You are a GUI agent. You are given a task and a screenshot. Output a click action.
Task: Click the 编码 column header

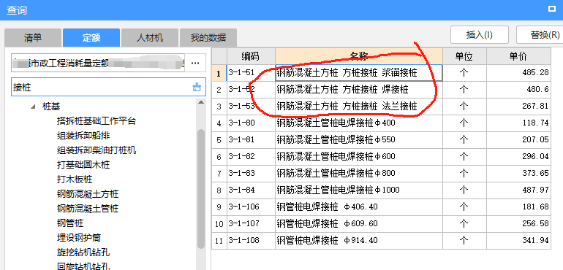251,56
